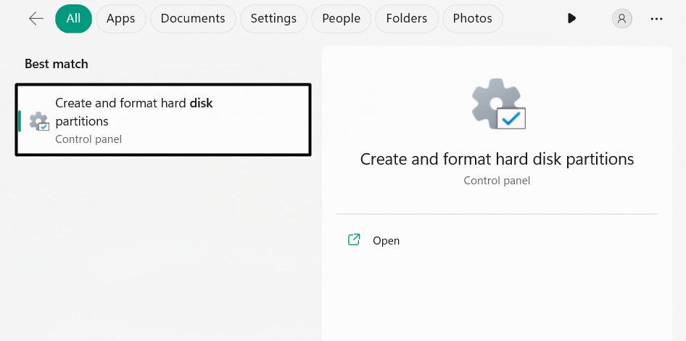The width and height of the screenshot is (686, 341).
Task: Click the small gear icon in Best match result
Action: point(39,122)
